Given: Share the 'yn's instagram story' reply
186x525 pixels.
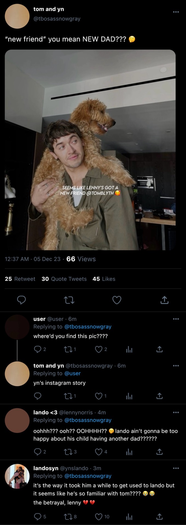Looking at the screenshot, I should (159, 396).
